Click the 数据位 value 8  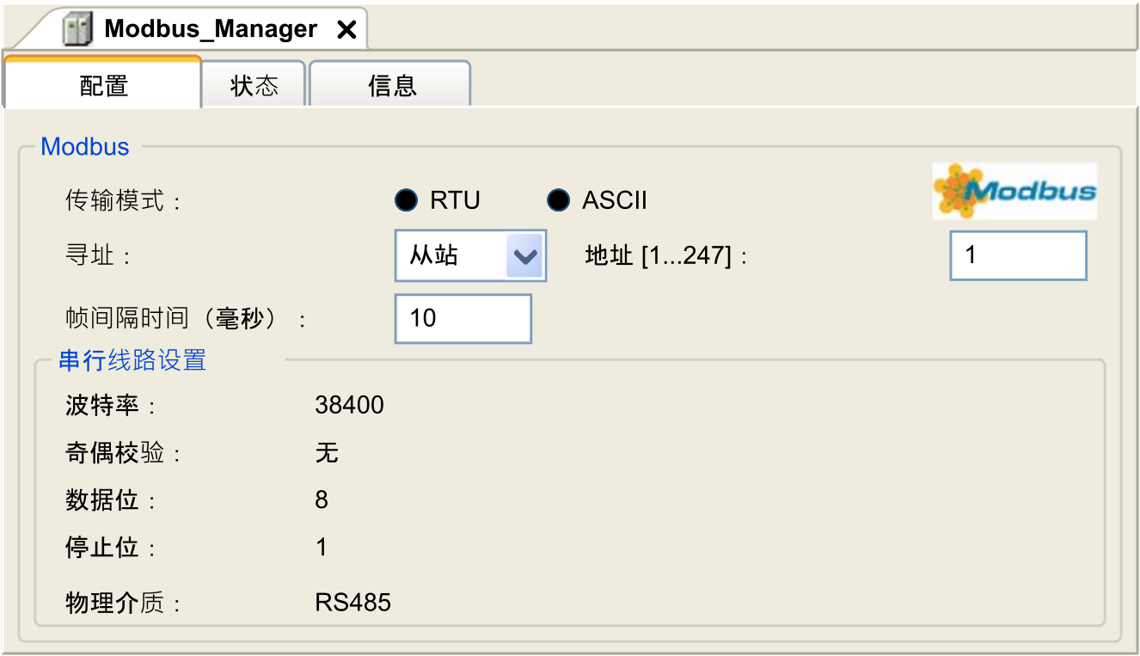click(322, 500)
